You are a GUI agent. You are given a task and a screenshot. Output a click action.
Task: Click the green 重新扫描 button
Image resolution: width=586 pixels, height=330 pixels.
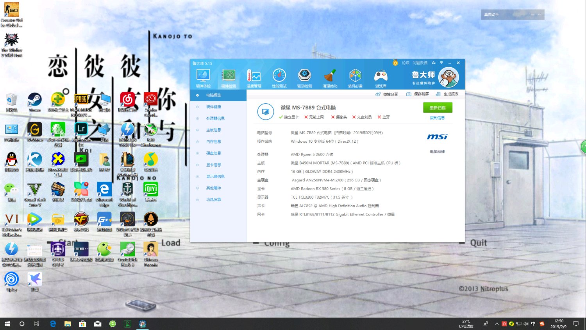click(x=438, y=108)
